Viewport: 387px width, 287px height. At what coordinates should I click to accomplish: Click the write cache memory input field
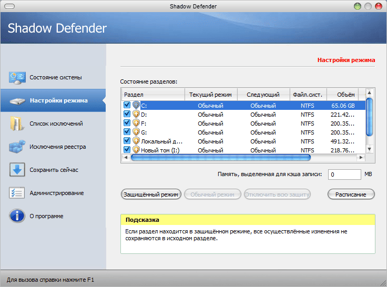pos(344,175)
